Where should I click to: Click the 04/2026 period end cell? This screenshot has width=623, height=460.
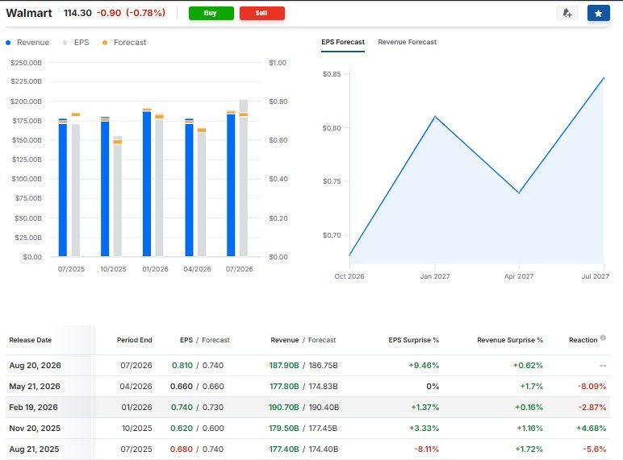pyautogui.click(x=136, y=386)
